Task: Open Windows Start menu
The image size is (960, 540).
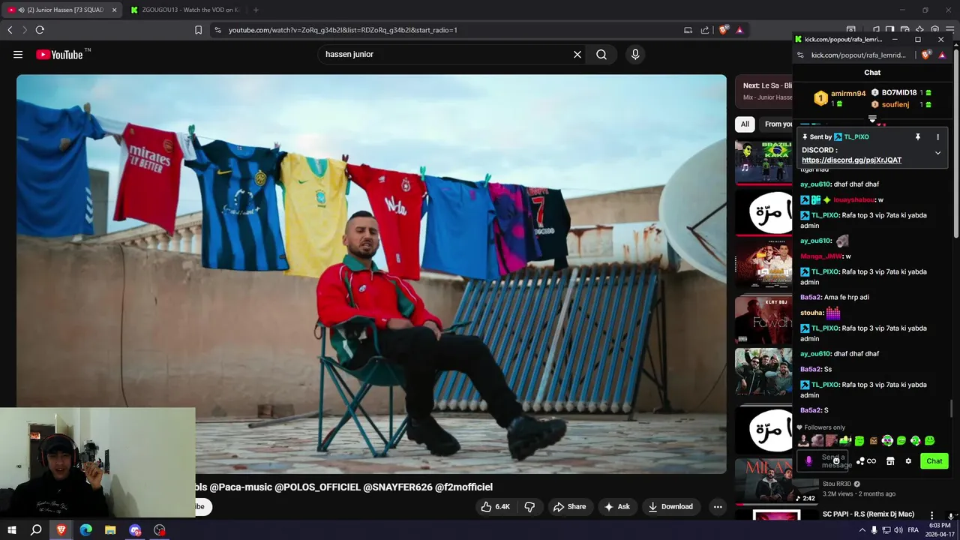Action: (11, 530)
